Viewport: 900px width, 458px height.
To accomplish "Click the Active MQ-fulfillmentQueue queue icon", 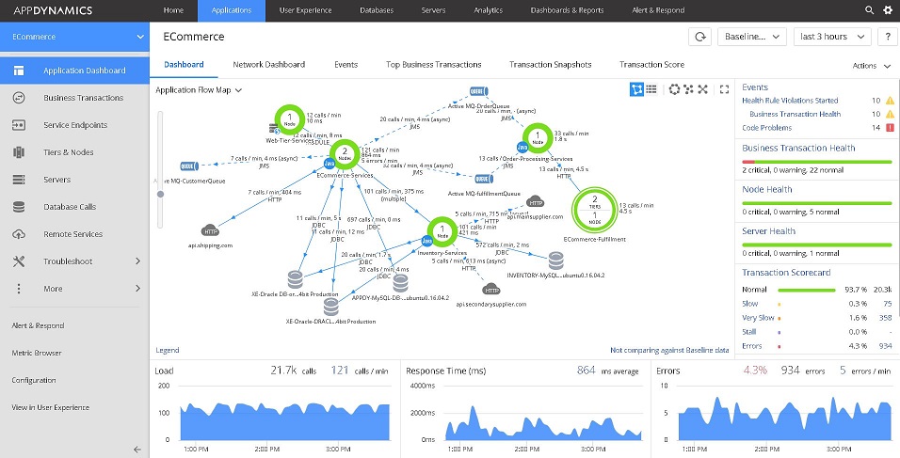I will pos(485,179).
